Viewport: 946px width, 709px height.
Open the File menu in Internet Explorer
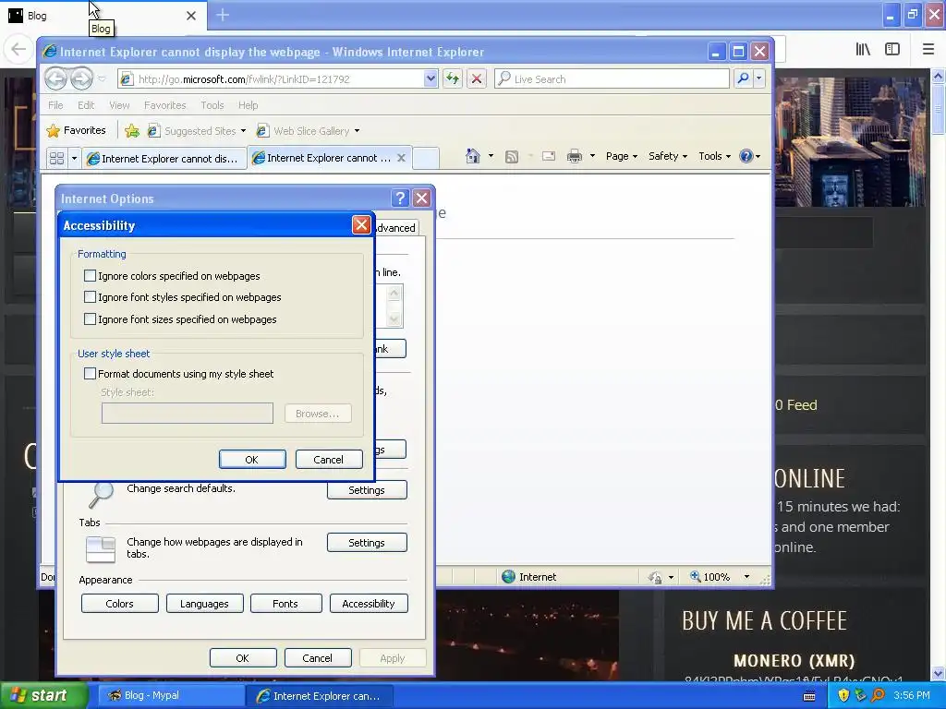pos(55,105)
